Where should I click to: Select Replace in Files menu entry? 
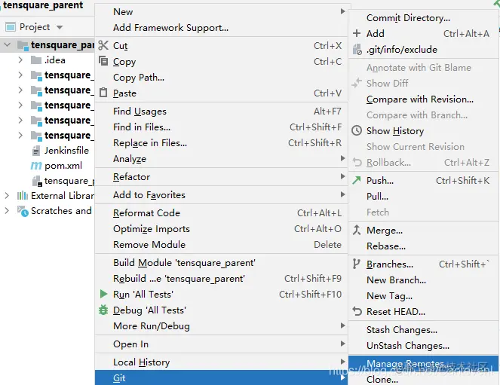221,143
